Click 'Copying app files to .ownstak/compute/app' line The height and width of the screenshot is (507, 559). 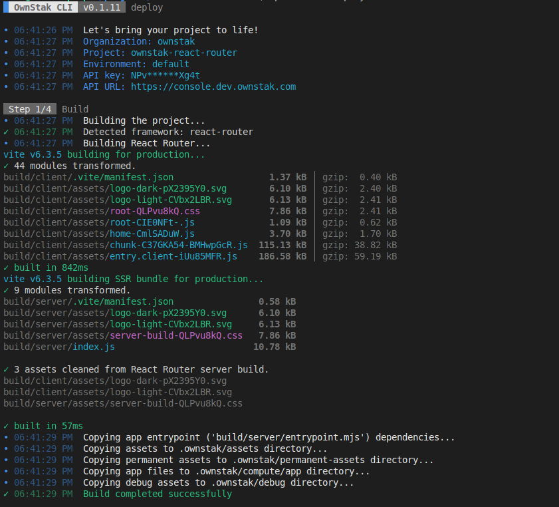227,472
